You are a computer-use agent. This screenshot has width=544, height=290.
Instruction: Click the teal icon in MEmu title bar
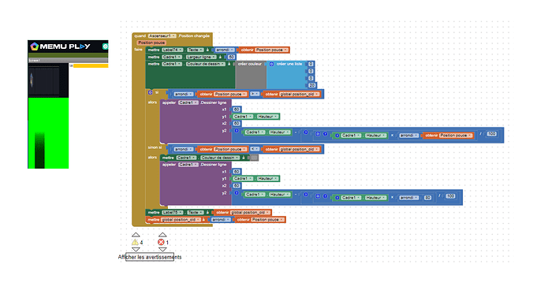pyautogui.click(x=105, y=46)
